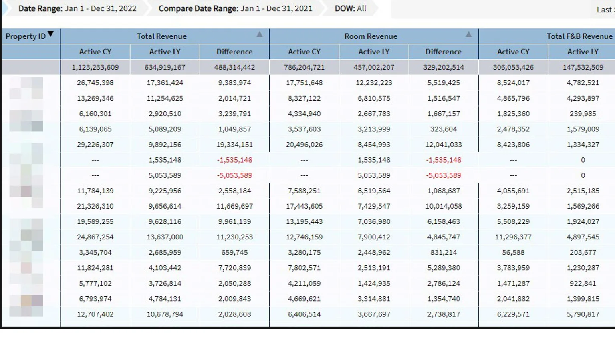Select the Room Revenue column group header
615x360 pixels.
(371, 36)
